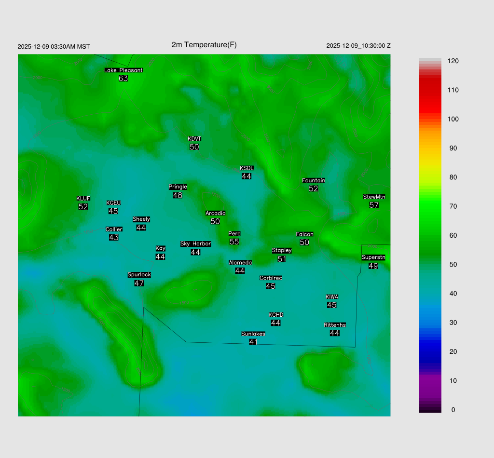Select the KLUF station label
Viewport: 494px width, 458px height.
83,198
